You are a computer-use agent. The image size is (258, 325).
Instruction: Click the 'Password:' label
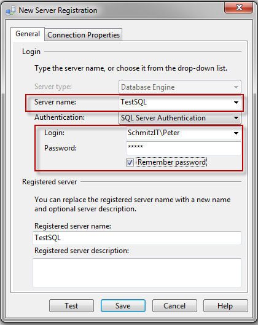(60, 148)
